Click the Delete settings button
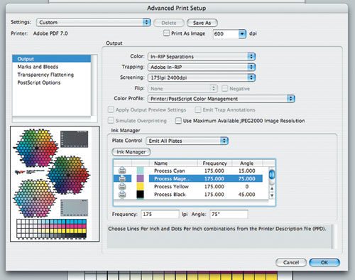Image resolution: width=355 pixels, height=280 pixels. [x=169, y=23]
